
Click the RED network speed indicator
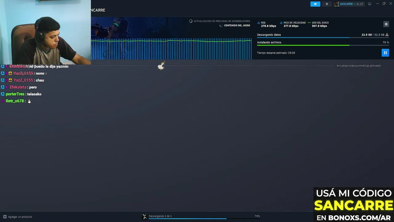coord(267,24)
